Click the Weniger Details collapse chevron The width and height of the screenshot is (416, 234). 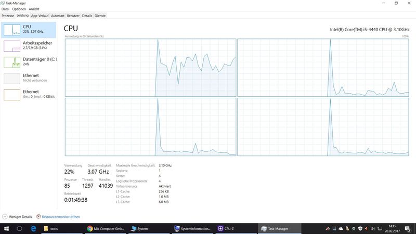coord(5,217)
